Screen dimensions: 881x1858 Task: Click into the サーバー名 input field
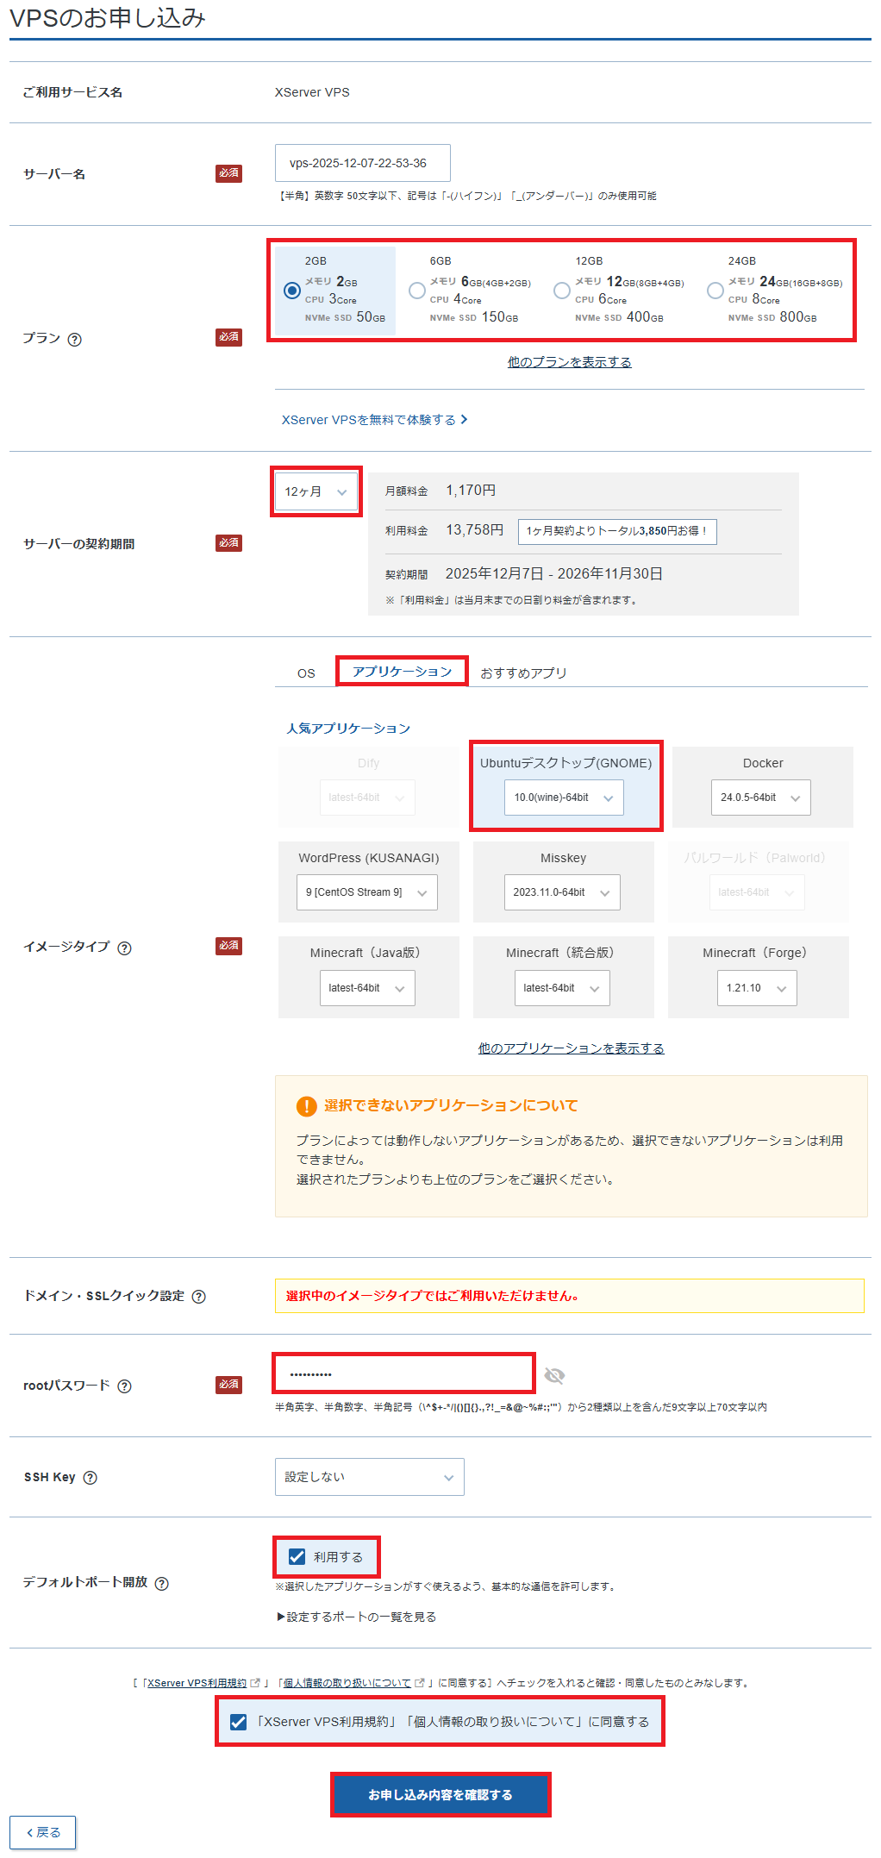click(x=362, y=163)
